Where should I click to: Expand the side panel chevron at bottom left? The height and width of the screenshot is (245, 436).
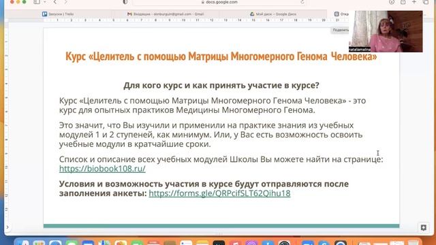pyautogui.click(x=7, y=227)
